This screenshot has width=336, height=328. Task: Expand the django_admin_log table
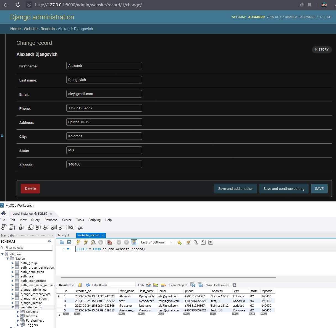13,290
